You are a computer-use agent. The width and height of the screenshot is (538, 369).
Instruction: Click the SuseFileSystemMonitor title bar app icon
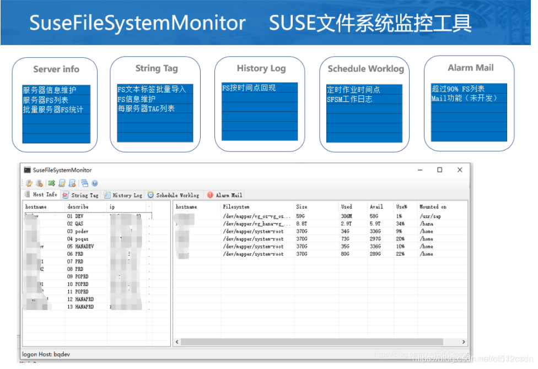tap(27, 170)
